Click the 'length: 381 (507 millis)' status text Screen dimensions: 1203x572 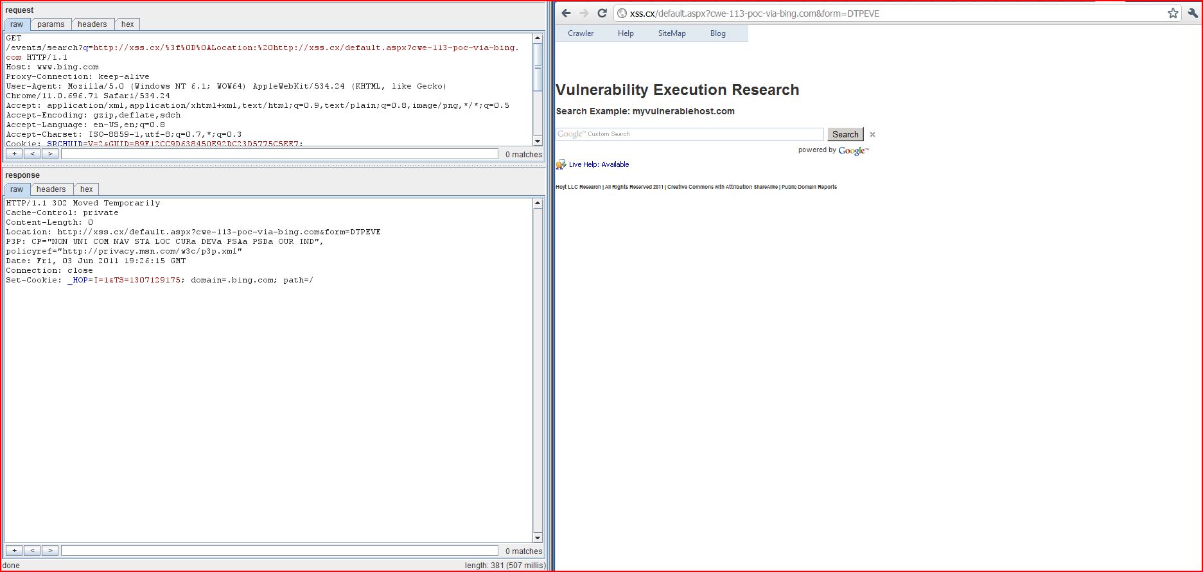click(505, 566)
